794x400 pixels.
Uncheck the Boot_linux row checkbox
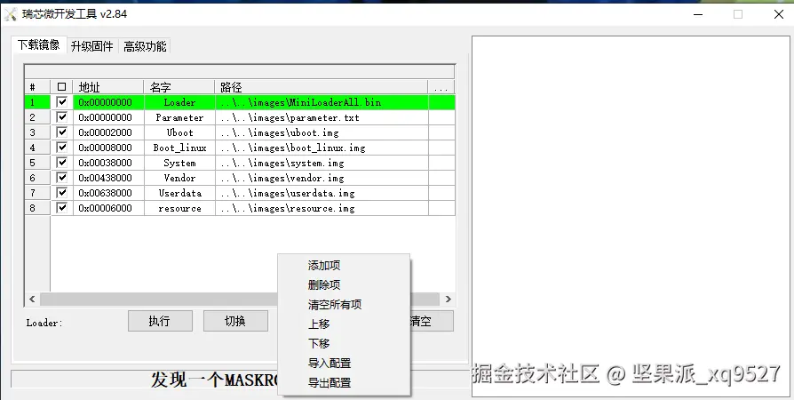[x=62, y=148]
